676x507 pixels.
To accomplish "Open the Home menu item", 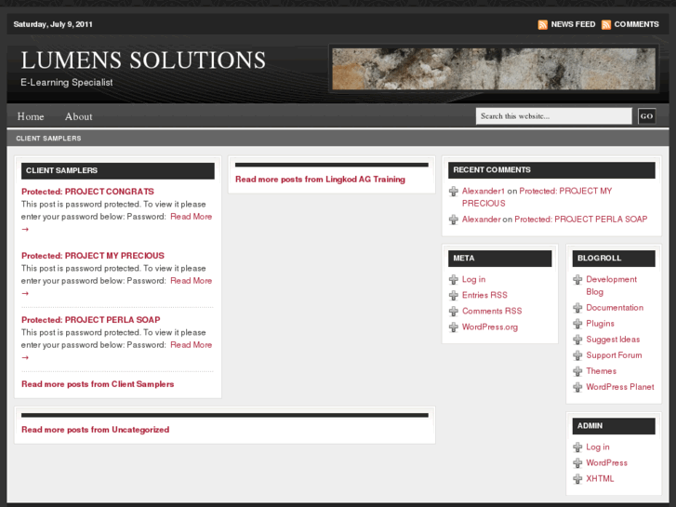I will pyautogui.click(x=31, y=116).
